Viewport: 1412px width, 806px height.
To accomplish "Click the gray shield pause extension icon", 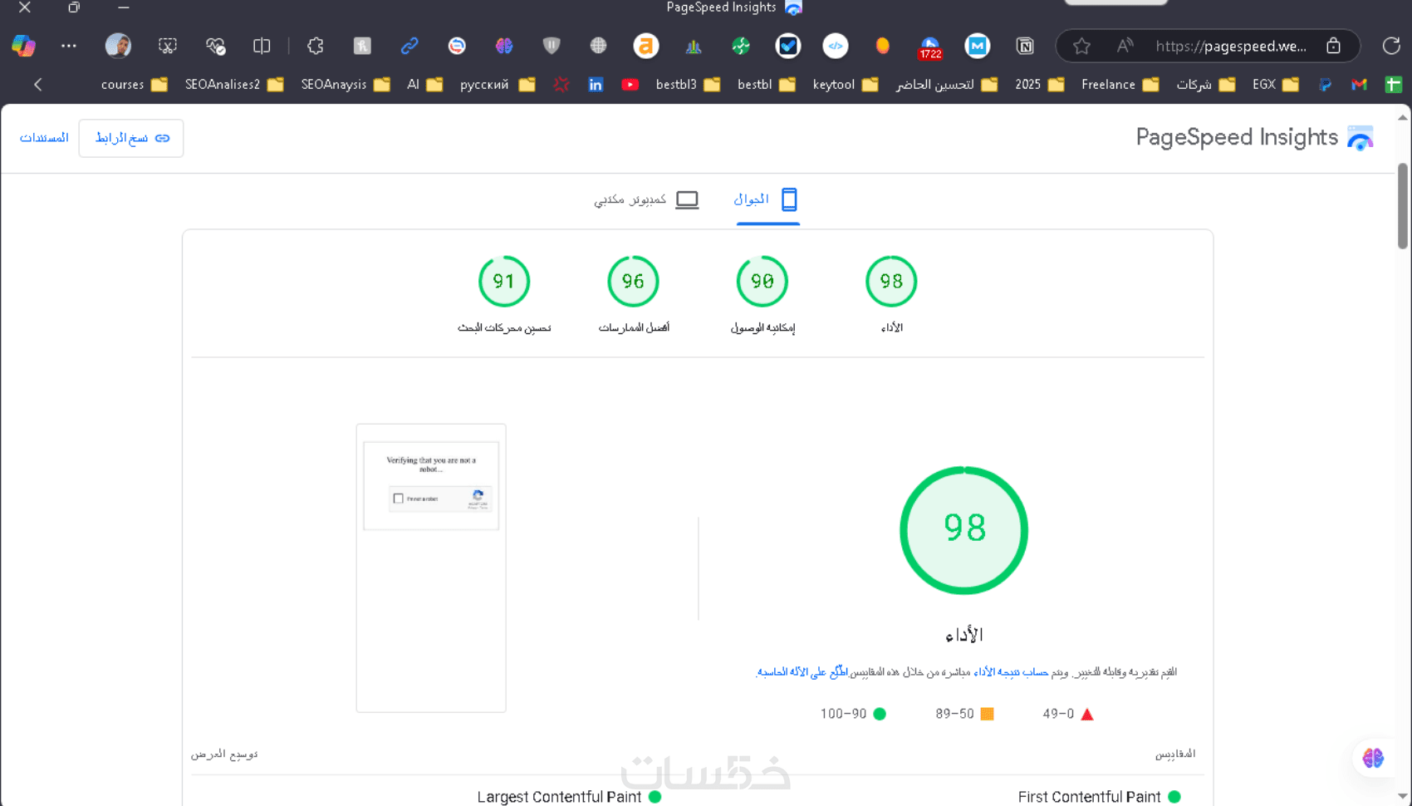I will tap(552, 46).
